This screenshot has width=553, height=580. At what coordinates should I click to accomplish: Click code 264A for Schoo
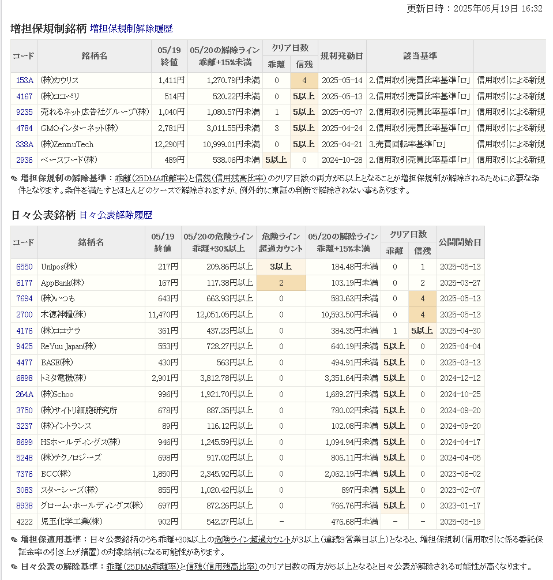point(24,394)
